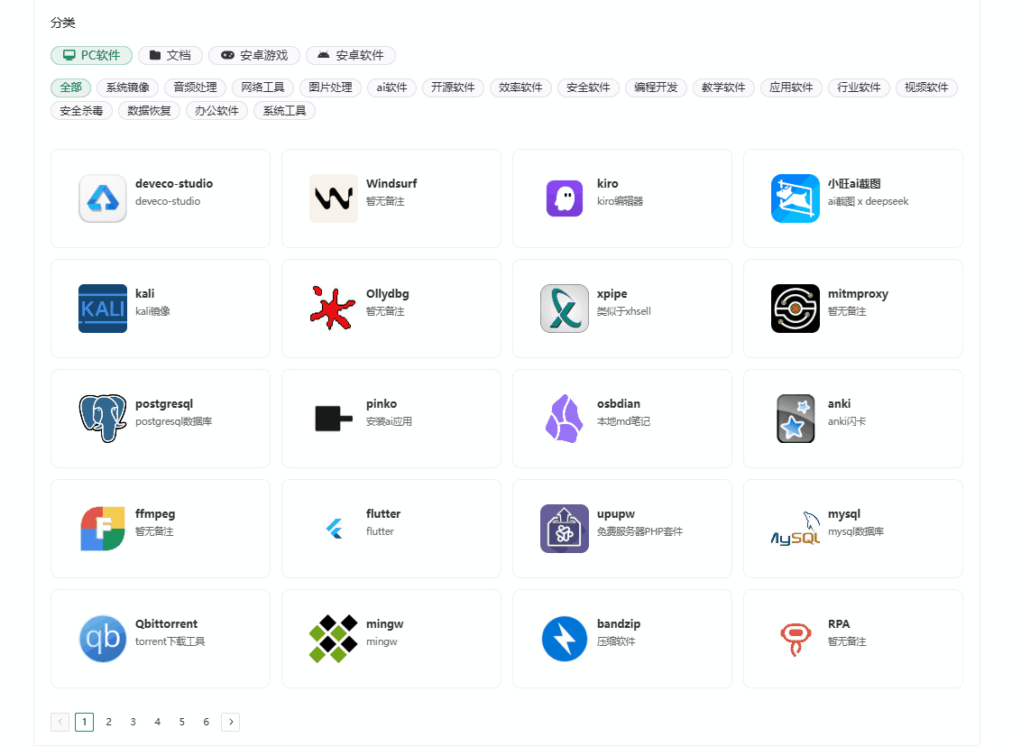Filter by 办公软件 tag
The width and height of the screenshot is (1021, 747).
[x=216, y=111]
